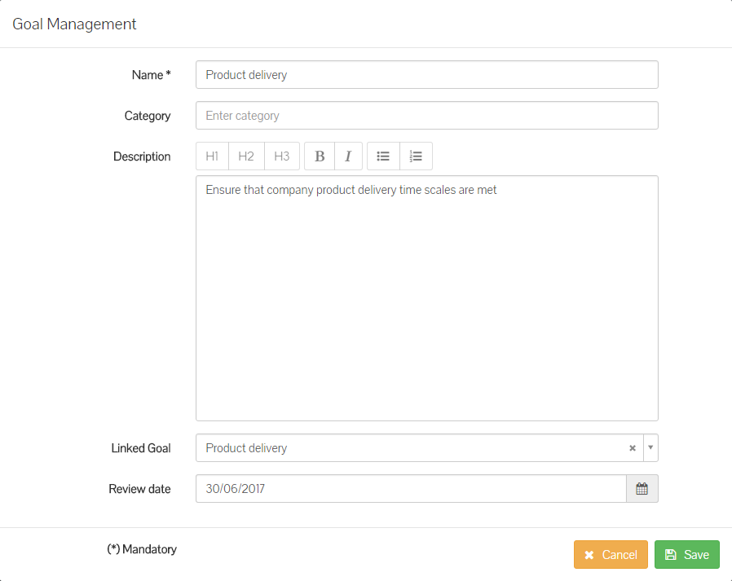The height and width of the screenshot is (581, 732).
Task: Edit the Review date text field
Action: [411, 489]
